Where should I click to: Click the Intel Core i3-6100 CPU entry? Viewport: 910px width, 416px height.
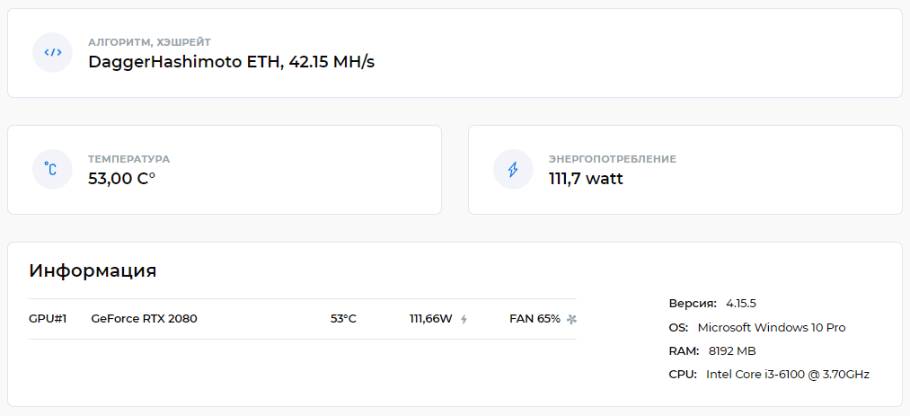click(x=770, y=375)
